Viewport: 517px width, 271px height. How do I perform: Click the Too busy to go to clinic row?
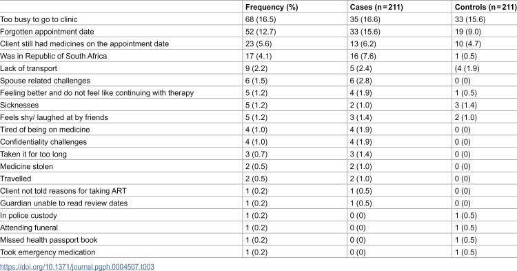point(258,19)
